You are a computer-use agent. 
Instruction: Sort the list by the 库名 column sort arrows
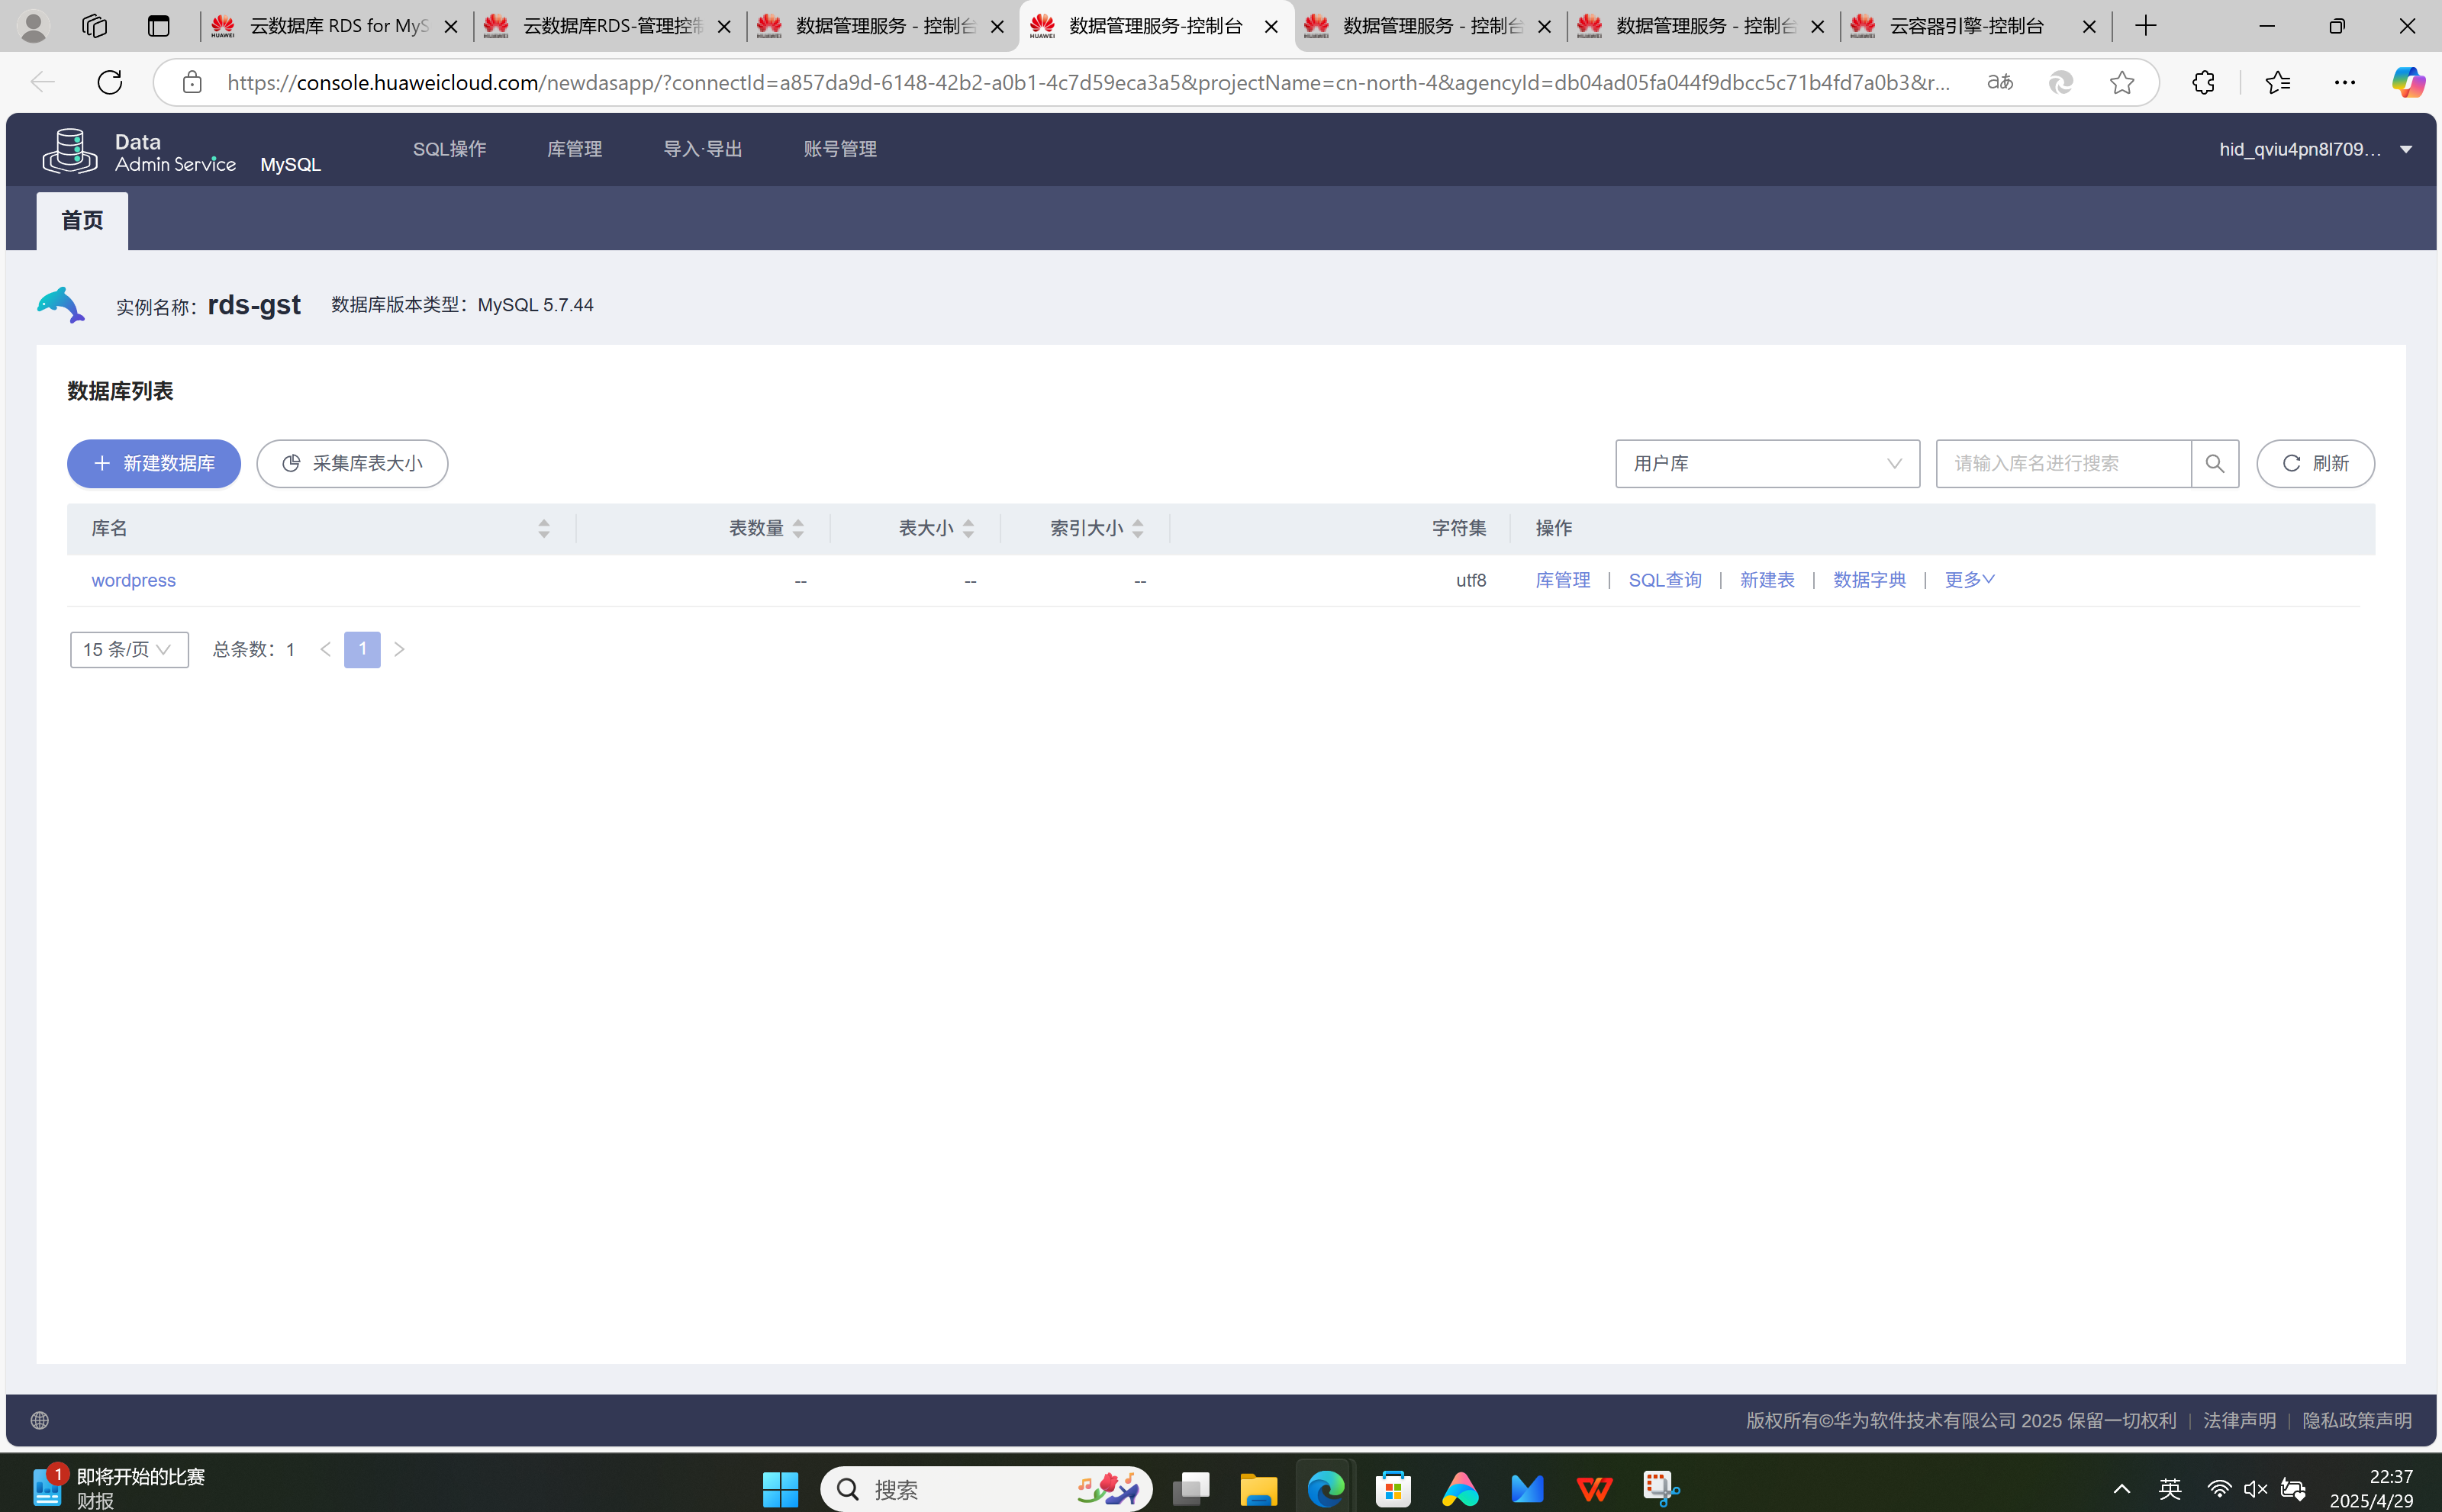pyautogui.click(x=543, y=528)
